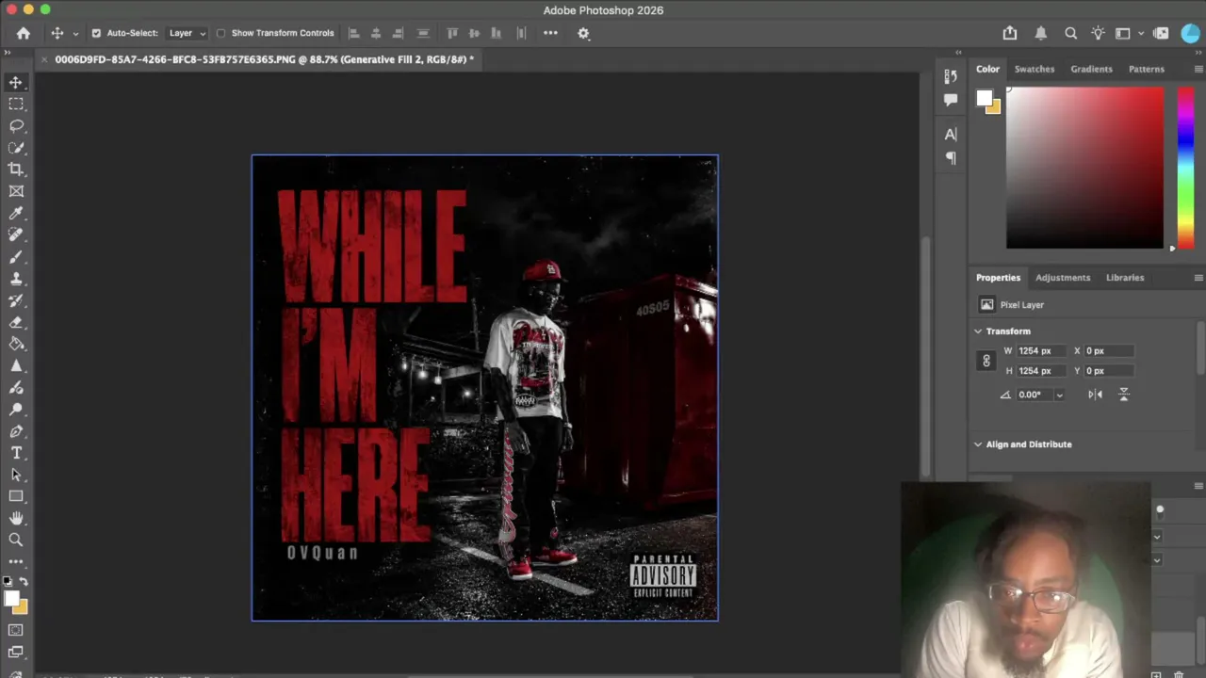The width and height of the screenshot is (1206, 678).
Task: Collapse the Align and Distribute section
Action: (978, 444)
